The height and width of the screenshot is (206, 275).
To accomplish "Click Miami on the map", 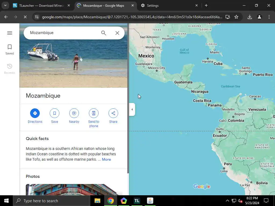I will click(215, 52).
